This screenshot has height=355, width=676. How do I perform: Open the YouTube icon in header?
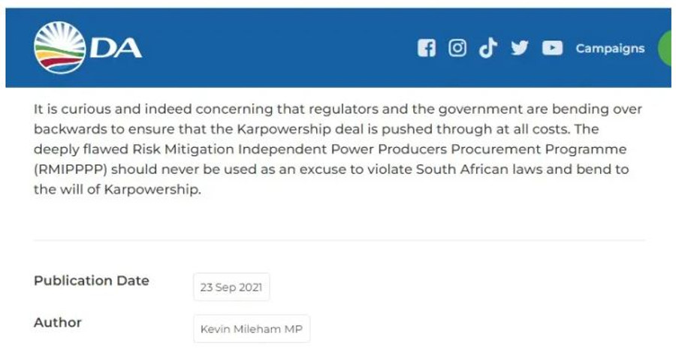click(x=552, y=48)
